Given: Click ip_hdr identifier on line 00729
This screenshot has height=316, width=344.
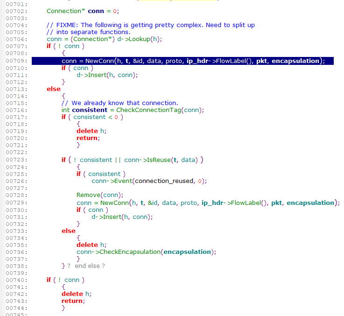Looking at the screenshot, I should point(213,203).
